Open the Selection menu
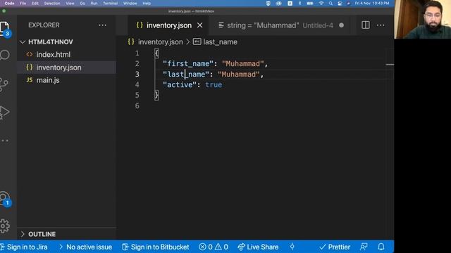This screenshot has height=253, width=451. pyautogui.click(x=52, y=3)
